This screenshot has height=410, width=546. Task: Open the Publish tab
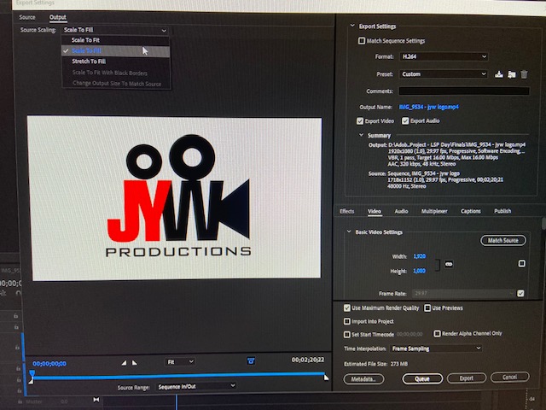502,211
